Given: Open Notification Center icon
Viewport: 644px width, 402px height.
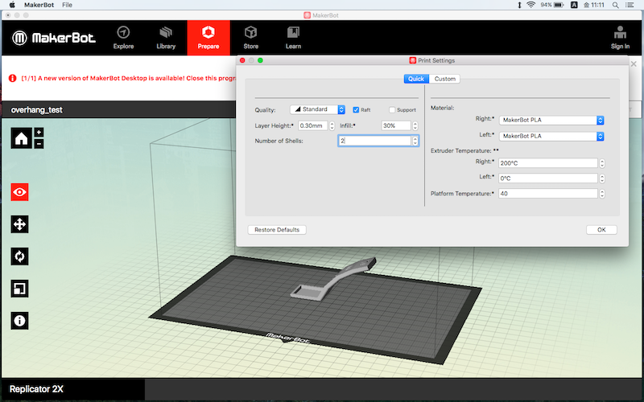Looking at the screenshot, I should click(x=630, y=5).
